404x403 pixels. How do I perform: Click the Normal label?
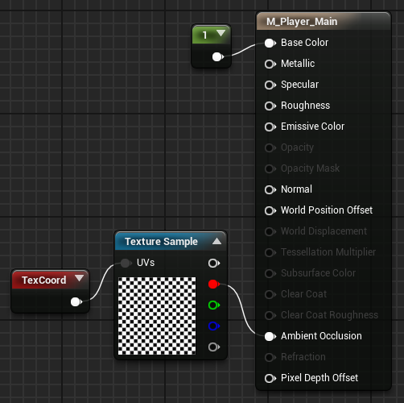point(296,189)
